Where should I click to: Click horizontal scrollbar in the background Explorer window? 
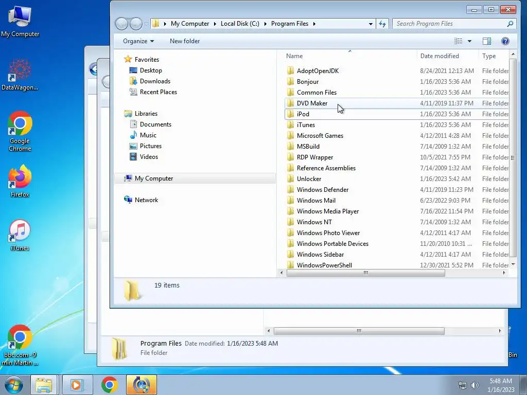(x=359, y=331)
